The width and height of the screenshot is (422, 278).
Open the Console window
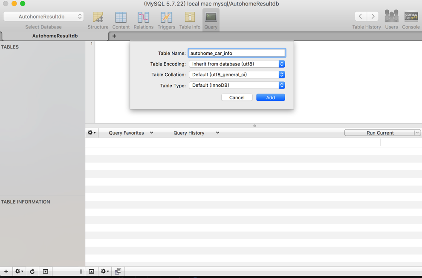410,20
